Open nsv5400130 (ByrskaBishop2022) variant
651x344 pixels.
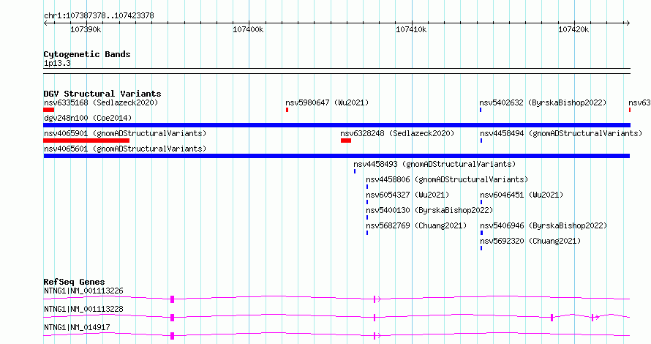click(x=429, y=210)
